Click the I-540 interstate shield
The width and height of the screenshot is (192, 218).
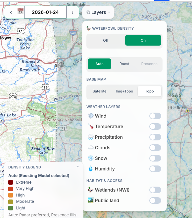click(x=73, y=33)
